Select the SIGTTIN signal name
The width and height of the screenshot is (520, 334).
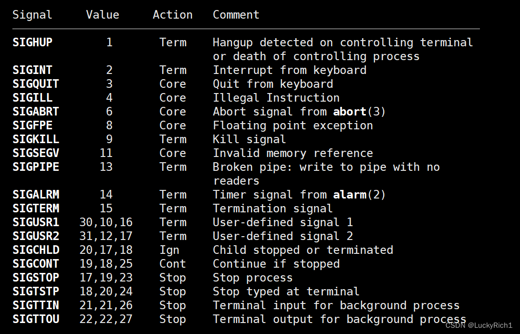(x=36, y=305)
